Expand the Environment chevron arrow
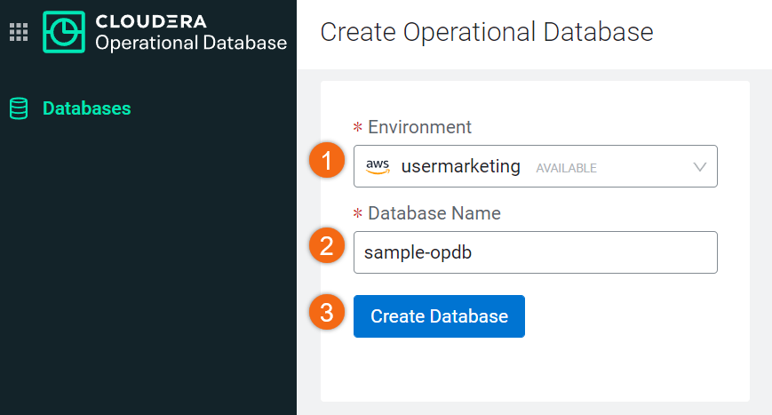This screenshot has height=415, width=772. tap(700, 167)
